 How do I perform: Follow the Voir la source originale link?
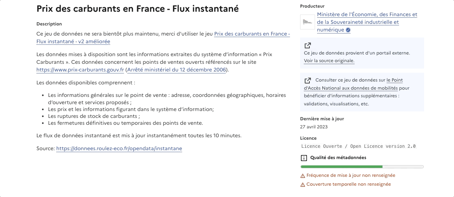[329, 61]
